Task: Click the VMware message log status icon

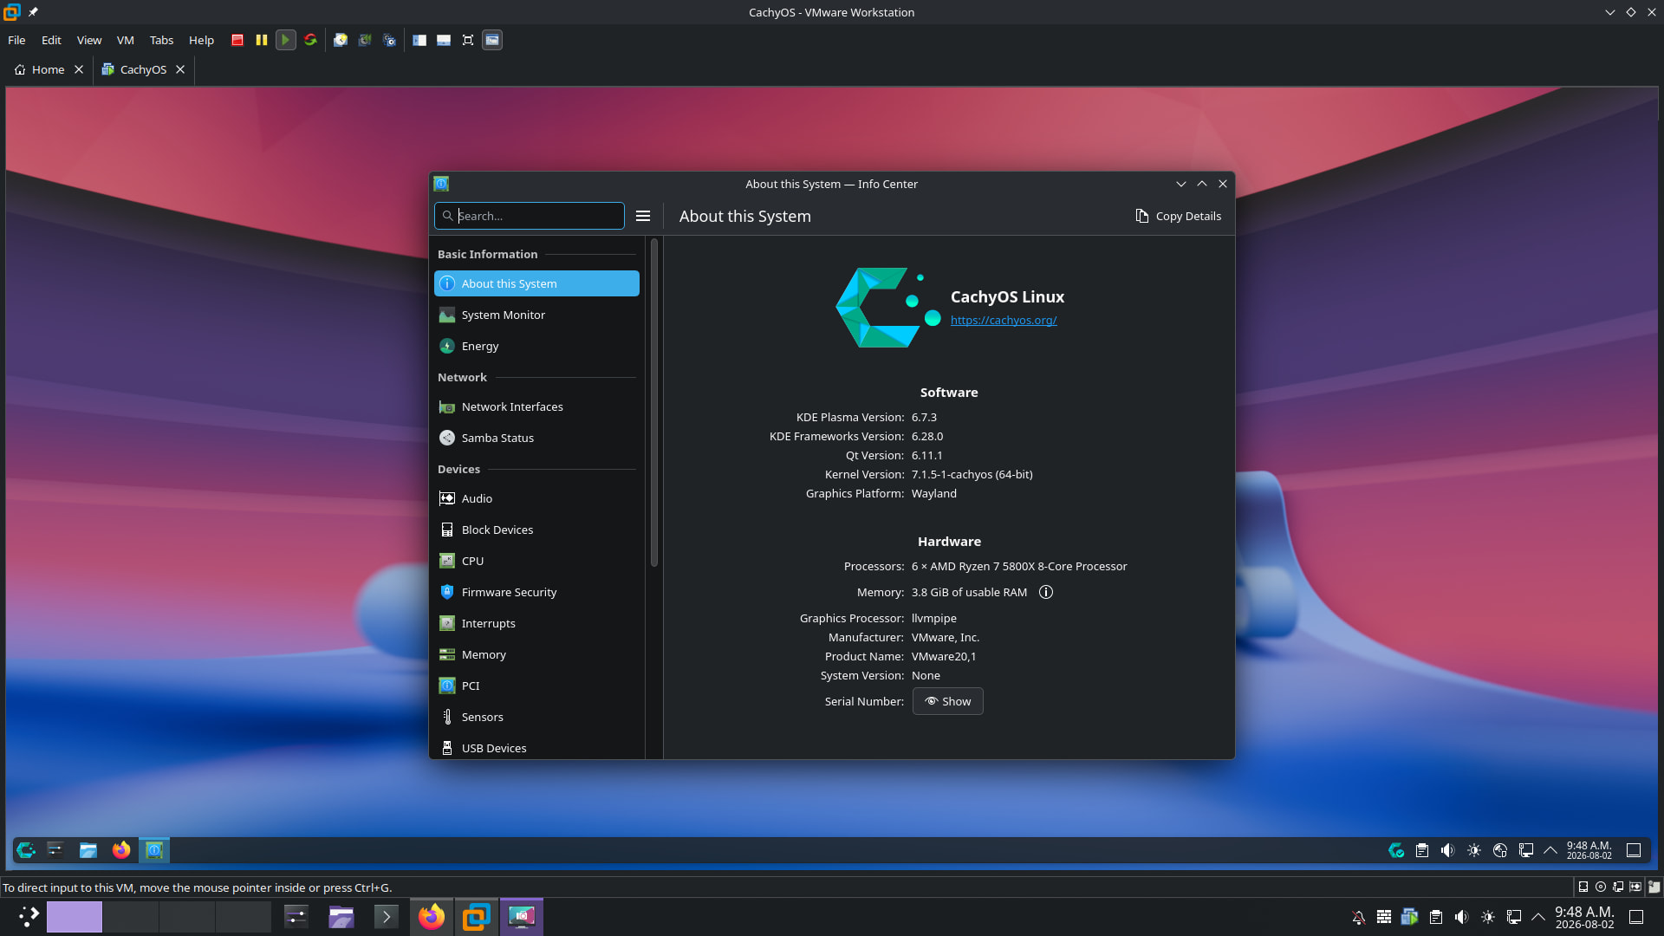Action: point(1654,887)
